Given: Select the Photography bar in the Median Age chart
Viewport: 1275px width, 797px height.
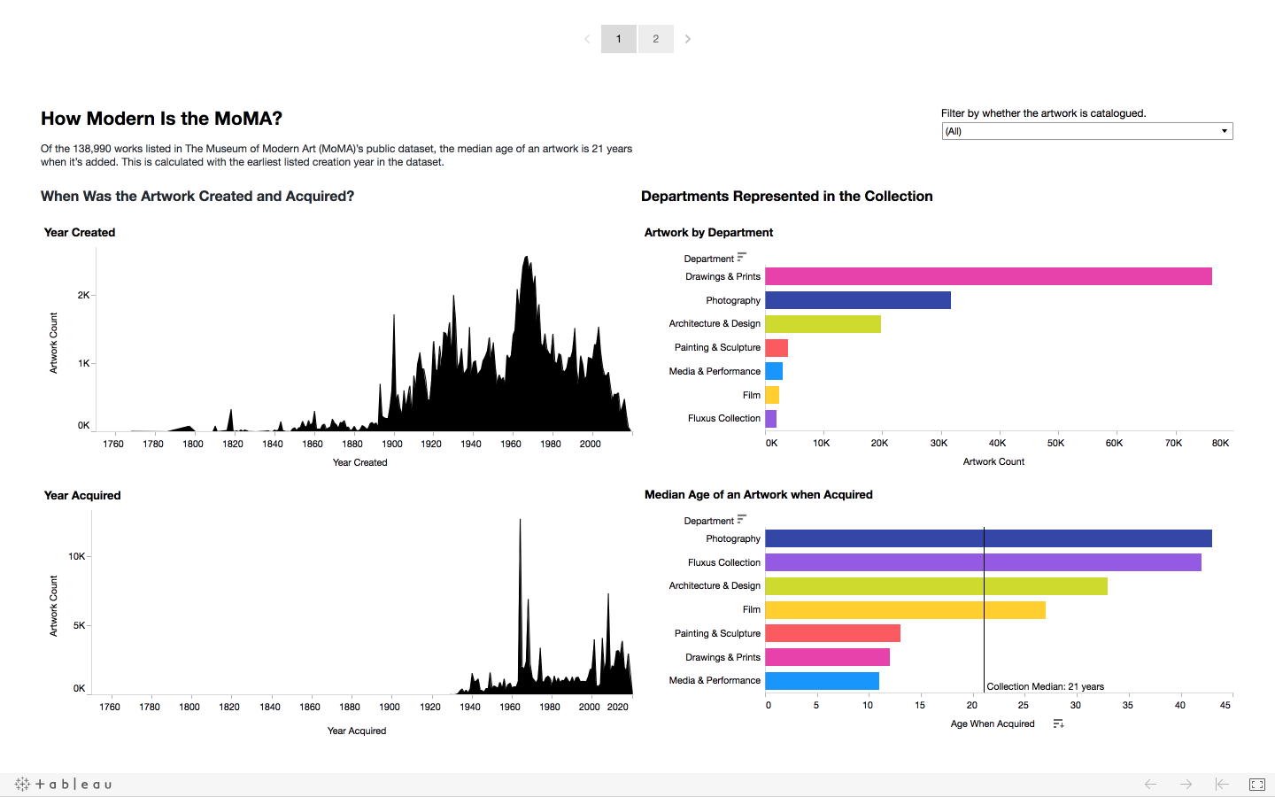Looking at the screenshot, I should coord(988,538).
